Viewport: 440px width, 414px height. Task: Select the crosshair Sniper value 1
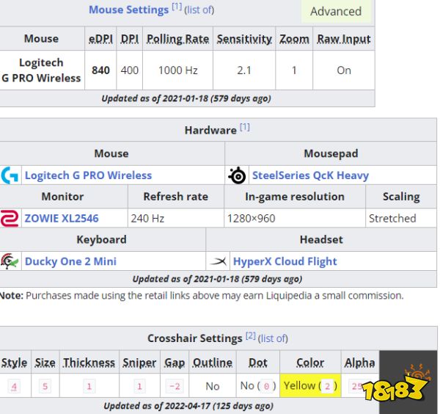click(x=139, y=387)
